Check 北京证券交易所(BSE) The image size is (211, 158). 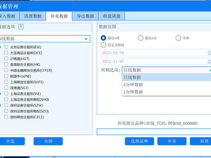coord(6,47)
